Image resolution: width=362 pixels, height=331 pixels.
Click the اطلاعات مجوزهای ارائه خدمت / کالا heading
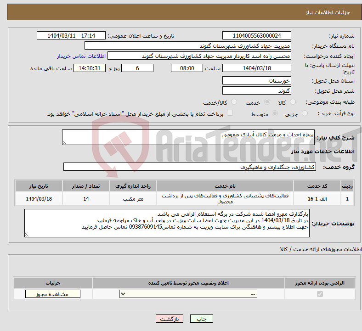[x=321, y=249]
